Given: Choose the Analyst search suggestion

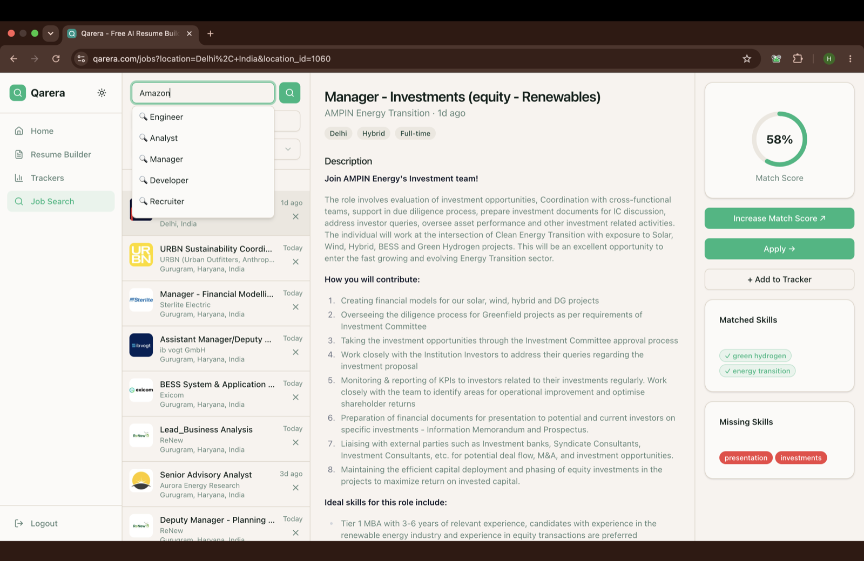Looking at the screenshot, I should tap(203, 138).
